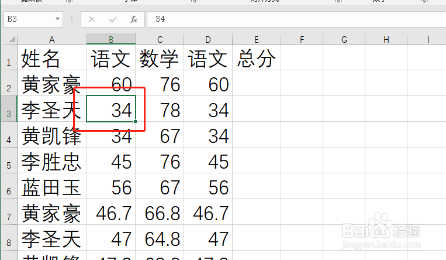Select row 8 header
446x260 pixels.
click(9, 238)
